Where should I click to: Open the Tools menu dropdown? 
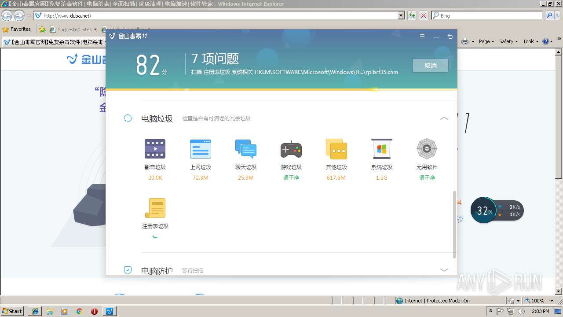coord(531,41)
